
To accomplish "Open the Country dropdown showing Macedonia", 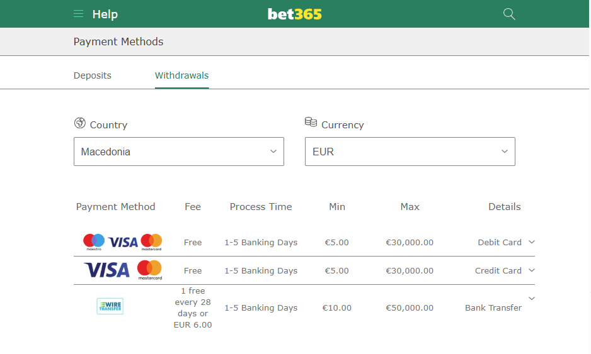I will [179, 152].
